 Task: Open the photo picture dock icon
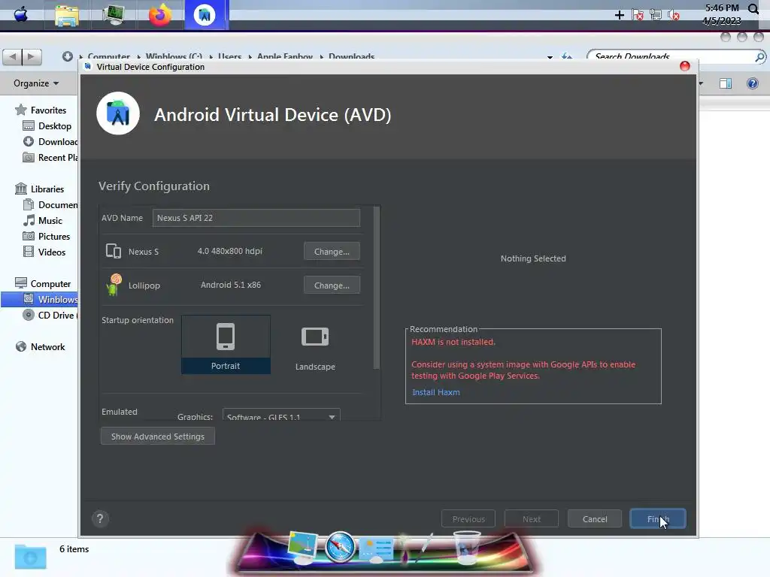pyautogui.click(x=303, y=547)
